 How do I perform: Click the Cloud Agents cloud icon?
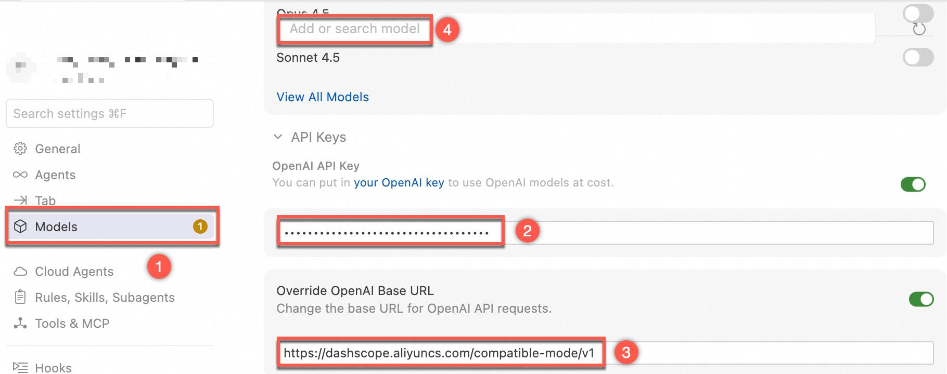[x=20, y=272]
